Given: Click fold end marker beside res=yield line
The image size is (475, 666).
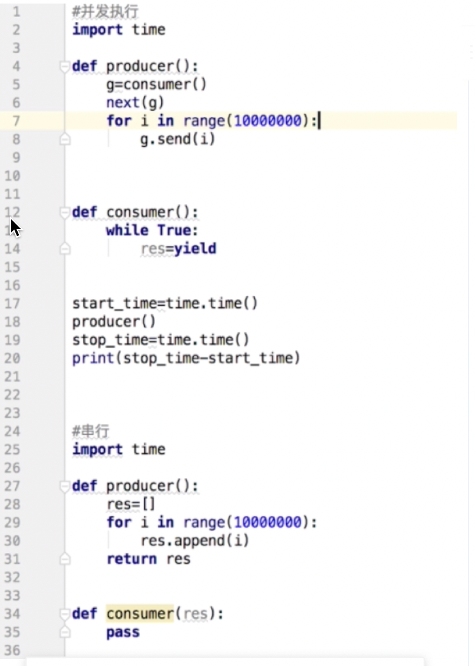Looking at the screenshot, I should tap(64, 249).
